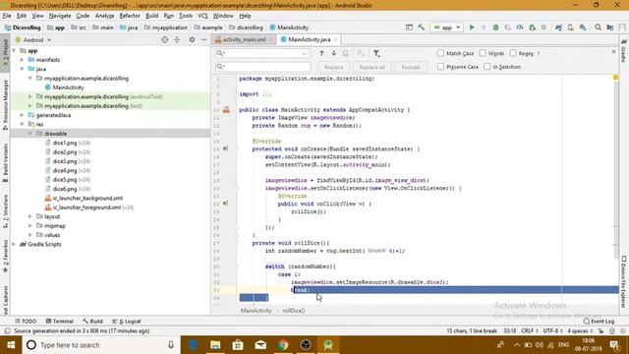Open the File menu
The width and height of the screenshot is (629, 354).
[7, 16]
